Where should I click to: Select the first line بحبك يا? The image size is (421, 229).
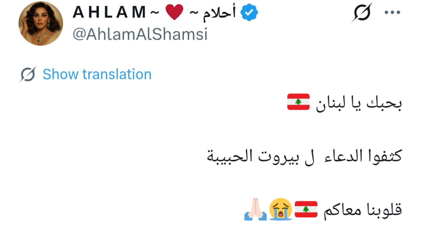(x=377, y=104)
